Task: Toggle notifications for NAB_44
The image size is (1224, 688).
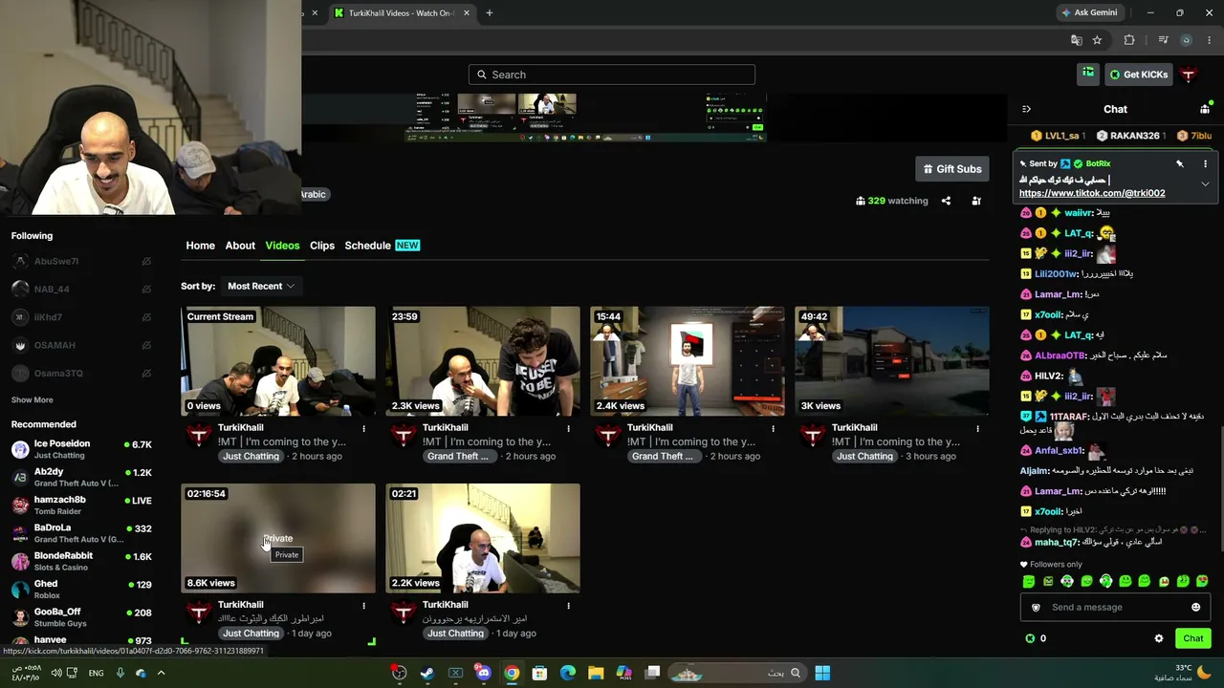Action: 146,290
